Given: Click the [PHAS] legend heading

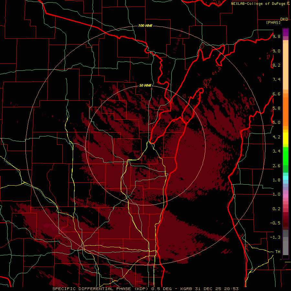Looking at the screenshot, I should coord(273,22).
